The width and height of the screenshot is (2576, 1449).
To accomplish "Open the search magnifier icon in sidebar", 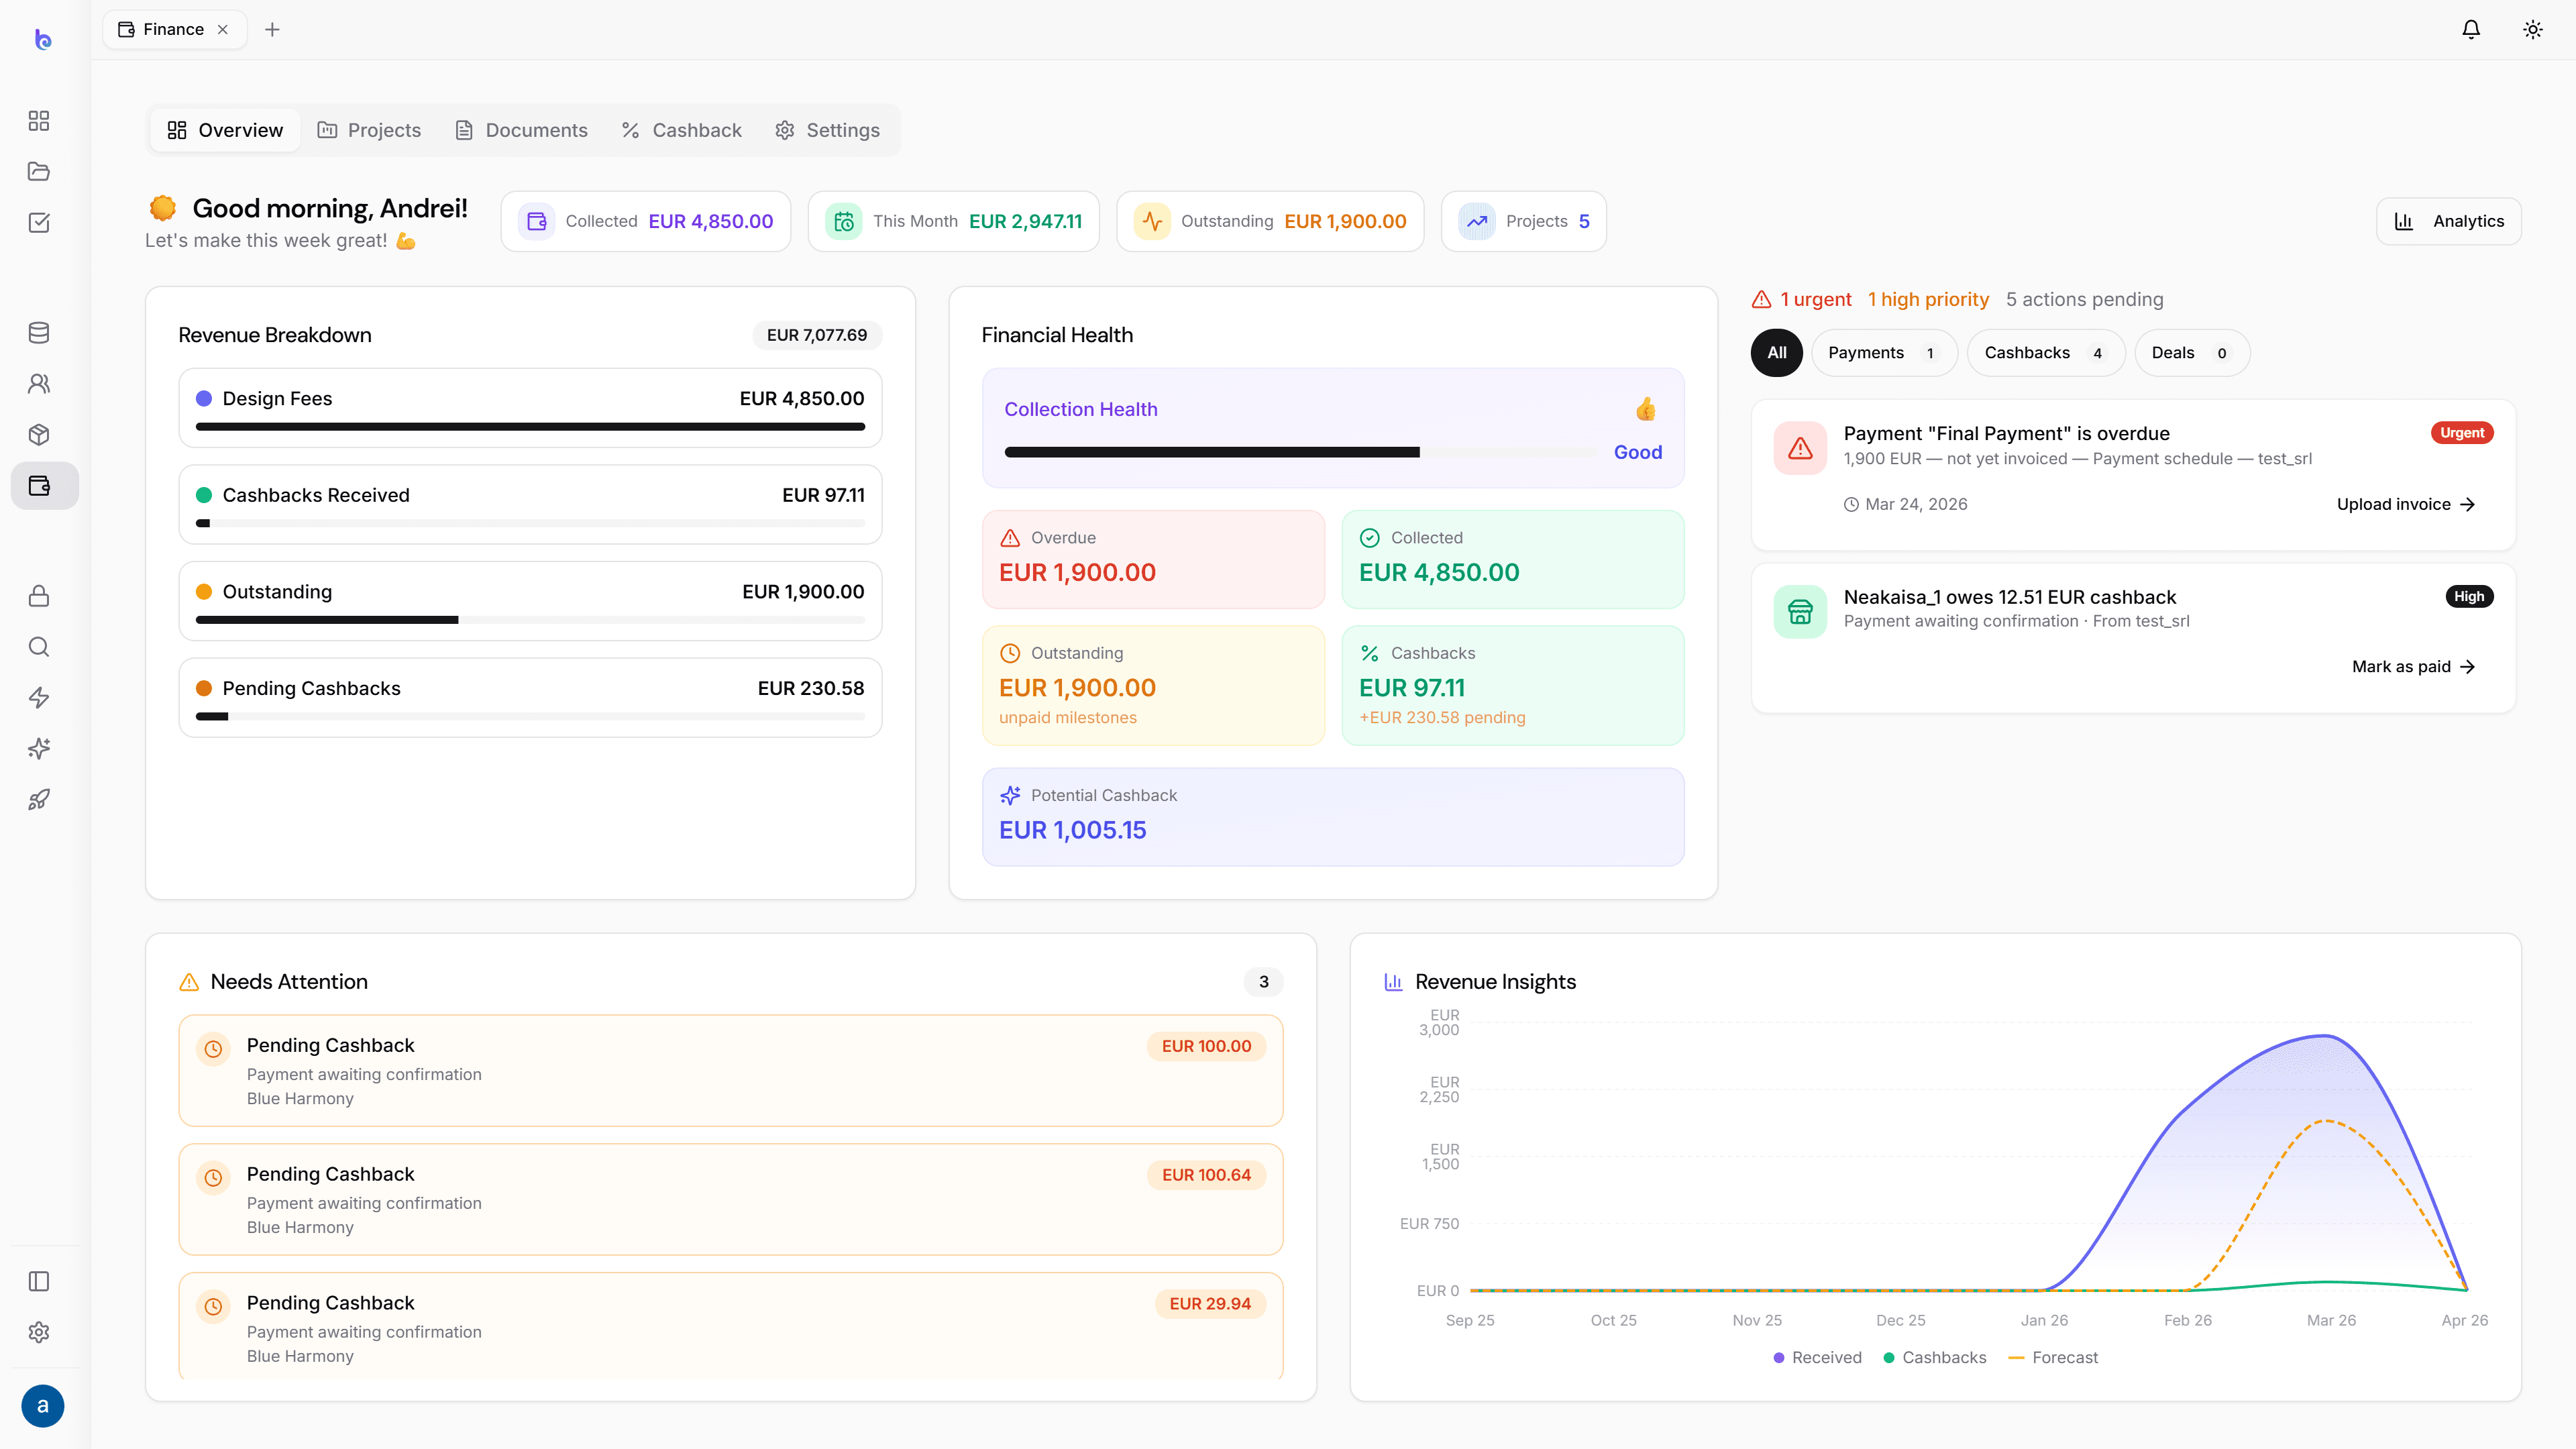I will point(39,647).
